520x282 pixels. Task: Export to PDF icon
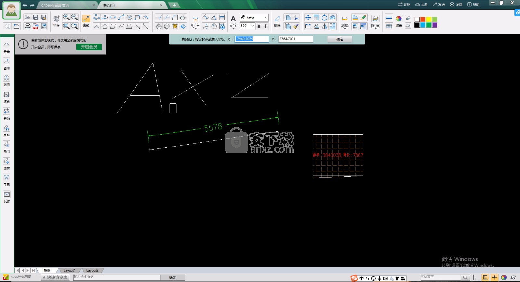pos(36,26)
